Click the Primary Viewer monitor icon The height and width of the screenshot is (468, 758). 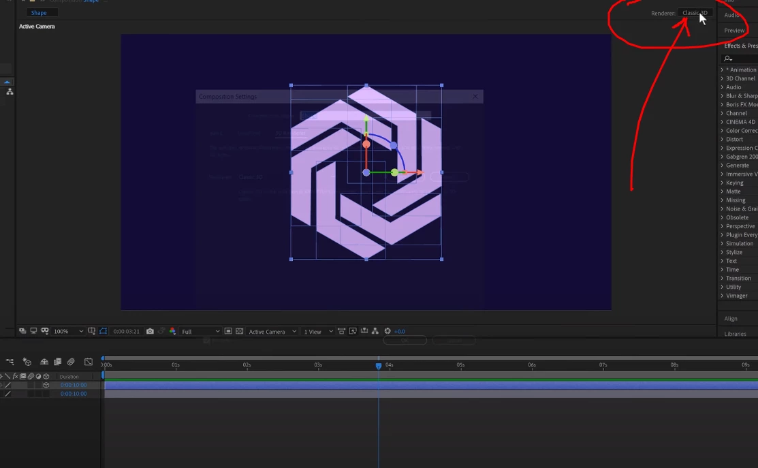tap(33, 331)
